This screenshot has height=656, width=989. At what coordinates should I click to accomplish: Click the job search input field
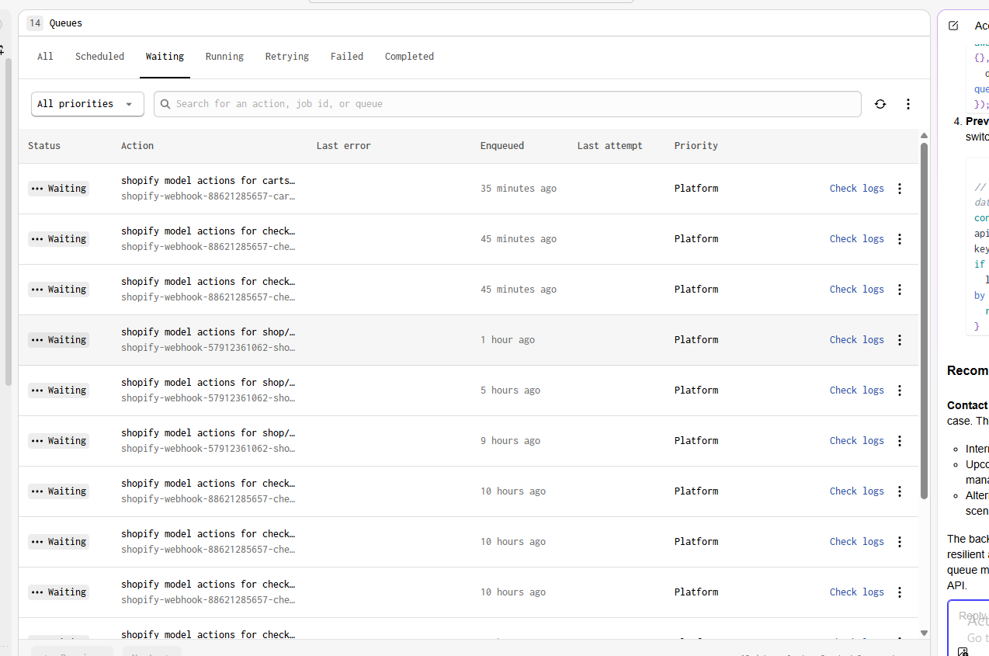(x=512, y=104)
